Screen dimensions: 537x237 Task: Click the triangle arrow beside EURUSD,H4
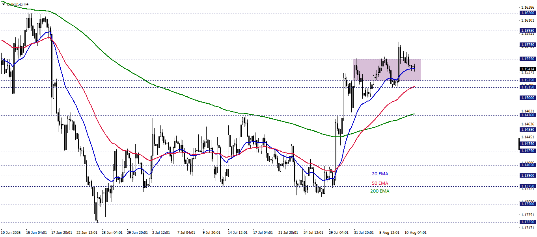[x=4, y=4]
